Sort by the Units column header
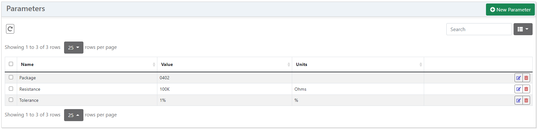This screenshot has height=130, width=538. point(302,64)
